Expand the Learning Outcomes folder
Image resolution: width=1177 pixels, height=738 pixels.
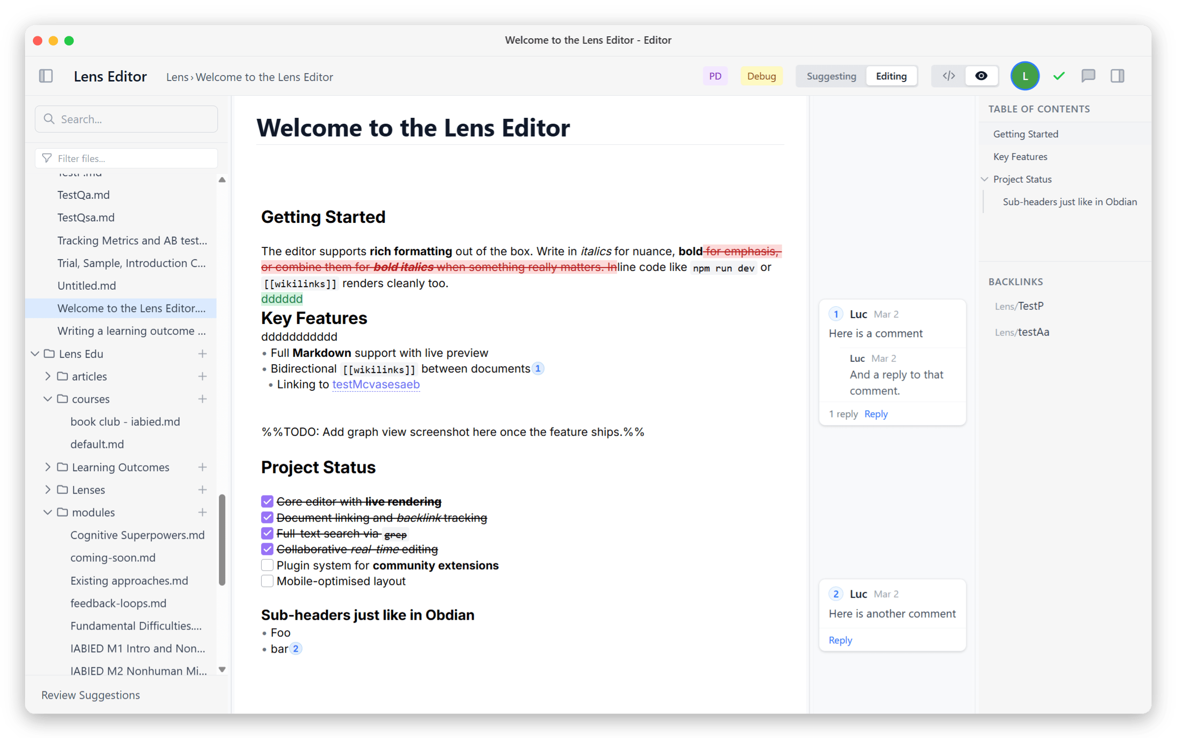pos(48,467)
